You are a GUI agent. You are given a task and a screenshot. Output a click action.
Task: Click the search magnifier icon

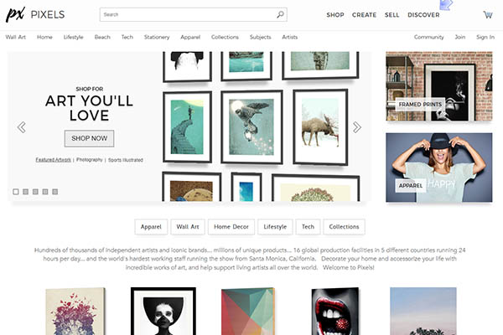279,14
